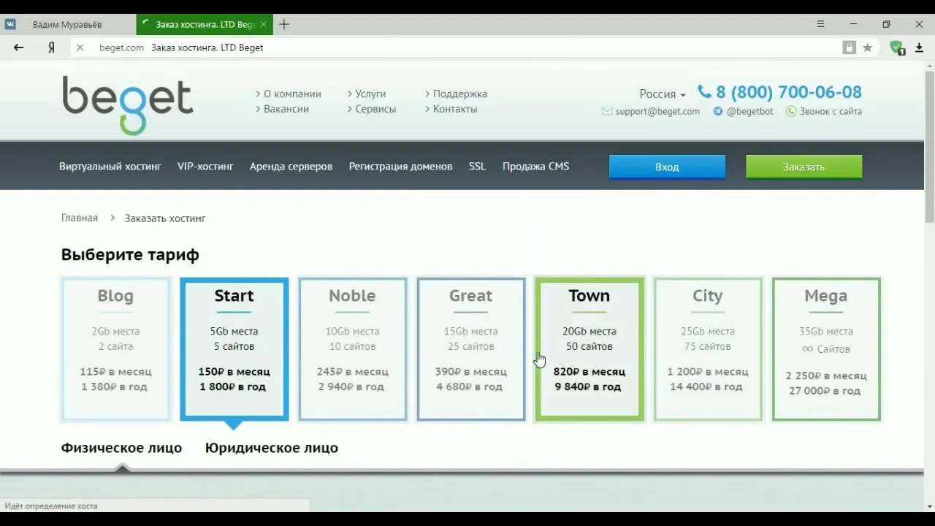935x526 pixels.
Task: Go to VIP-хостинг
Action: click(x=205, y=167)
